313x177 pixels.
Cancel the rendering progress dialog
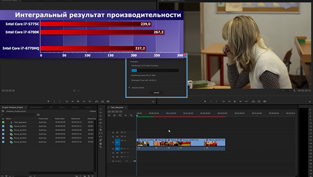[156, 93]
